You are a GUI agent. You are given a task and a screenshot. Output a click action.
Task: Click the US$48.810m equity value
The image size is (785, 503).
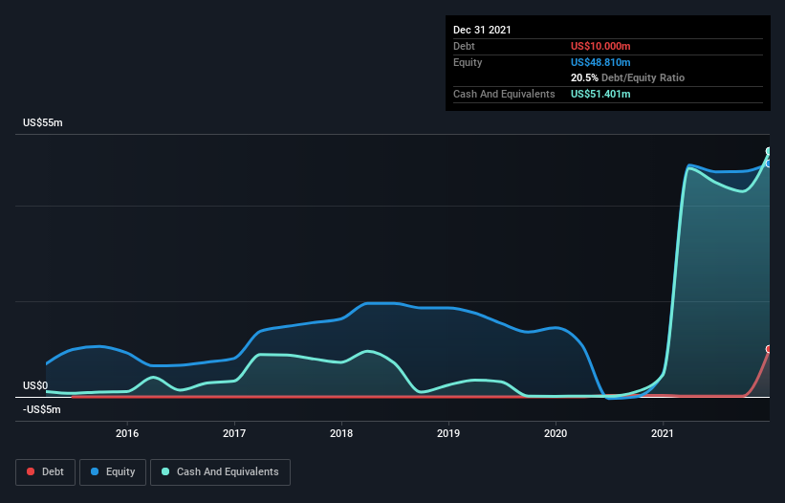[600, 62]
